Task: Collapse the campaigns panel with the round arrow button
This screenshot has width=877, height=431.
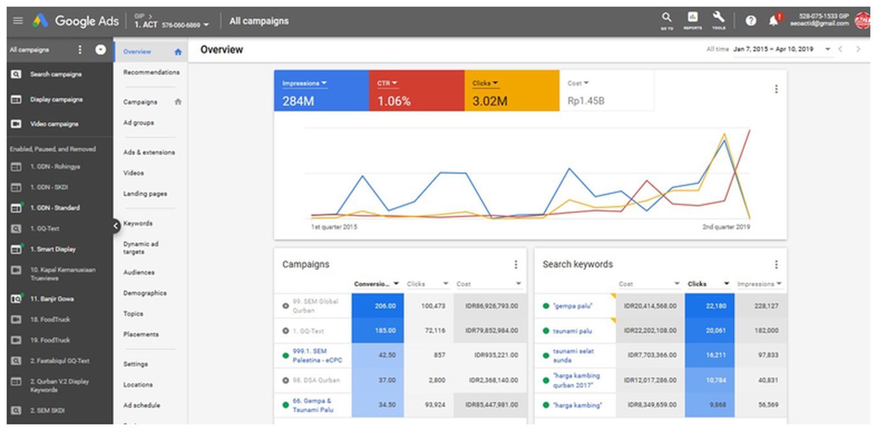Action: point(101,50)
